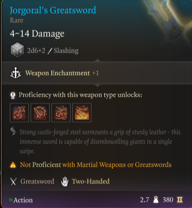The image size is (192, 208).
Task: Click the Jorgoral's Greatsword title
Action: point(53,11)
